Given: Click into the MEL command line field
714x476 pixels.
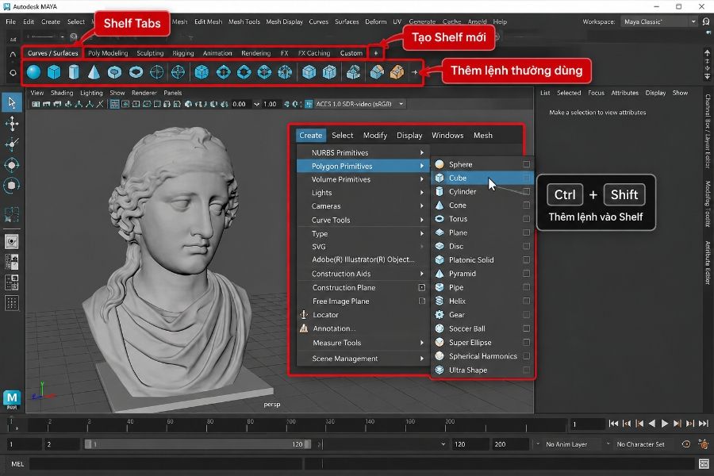Looking at the screenshot, I should [x=166, y=463].
